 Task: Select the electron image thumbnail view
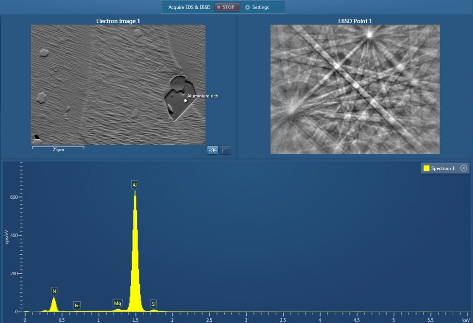pyautogui.click(x=118, y=85)
